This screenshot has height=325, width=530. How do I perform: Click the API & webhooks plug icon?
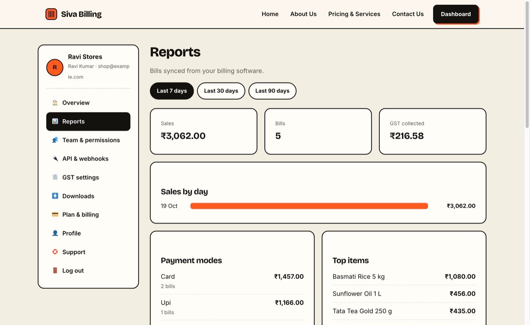pos(55,159)
